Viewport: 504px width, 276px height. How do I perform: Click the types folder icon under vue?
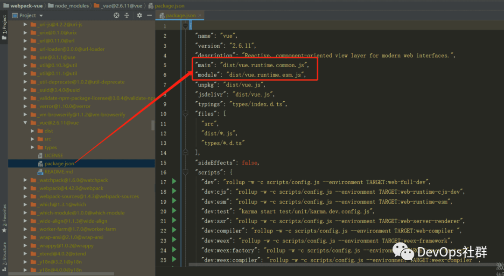[x=40, y=147]
